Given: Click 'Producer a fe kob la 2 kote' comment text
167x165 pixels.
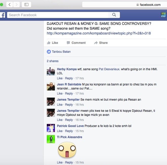Looking at the screenshot, I should (x=108, y=126).
